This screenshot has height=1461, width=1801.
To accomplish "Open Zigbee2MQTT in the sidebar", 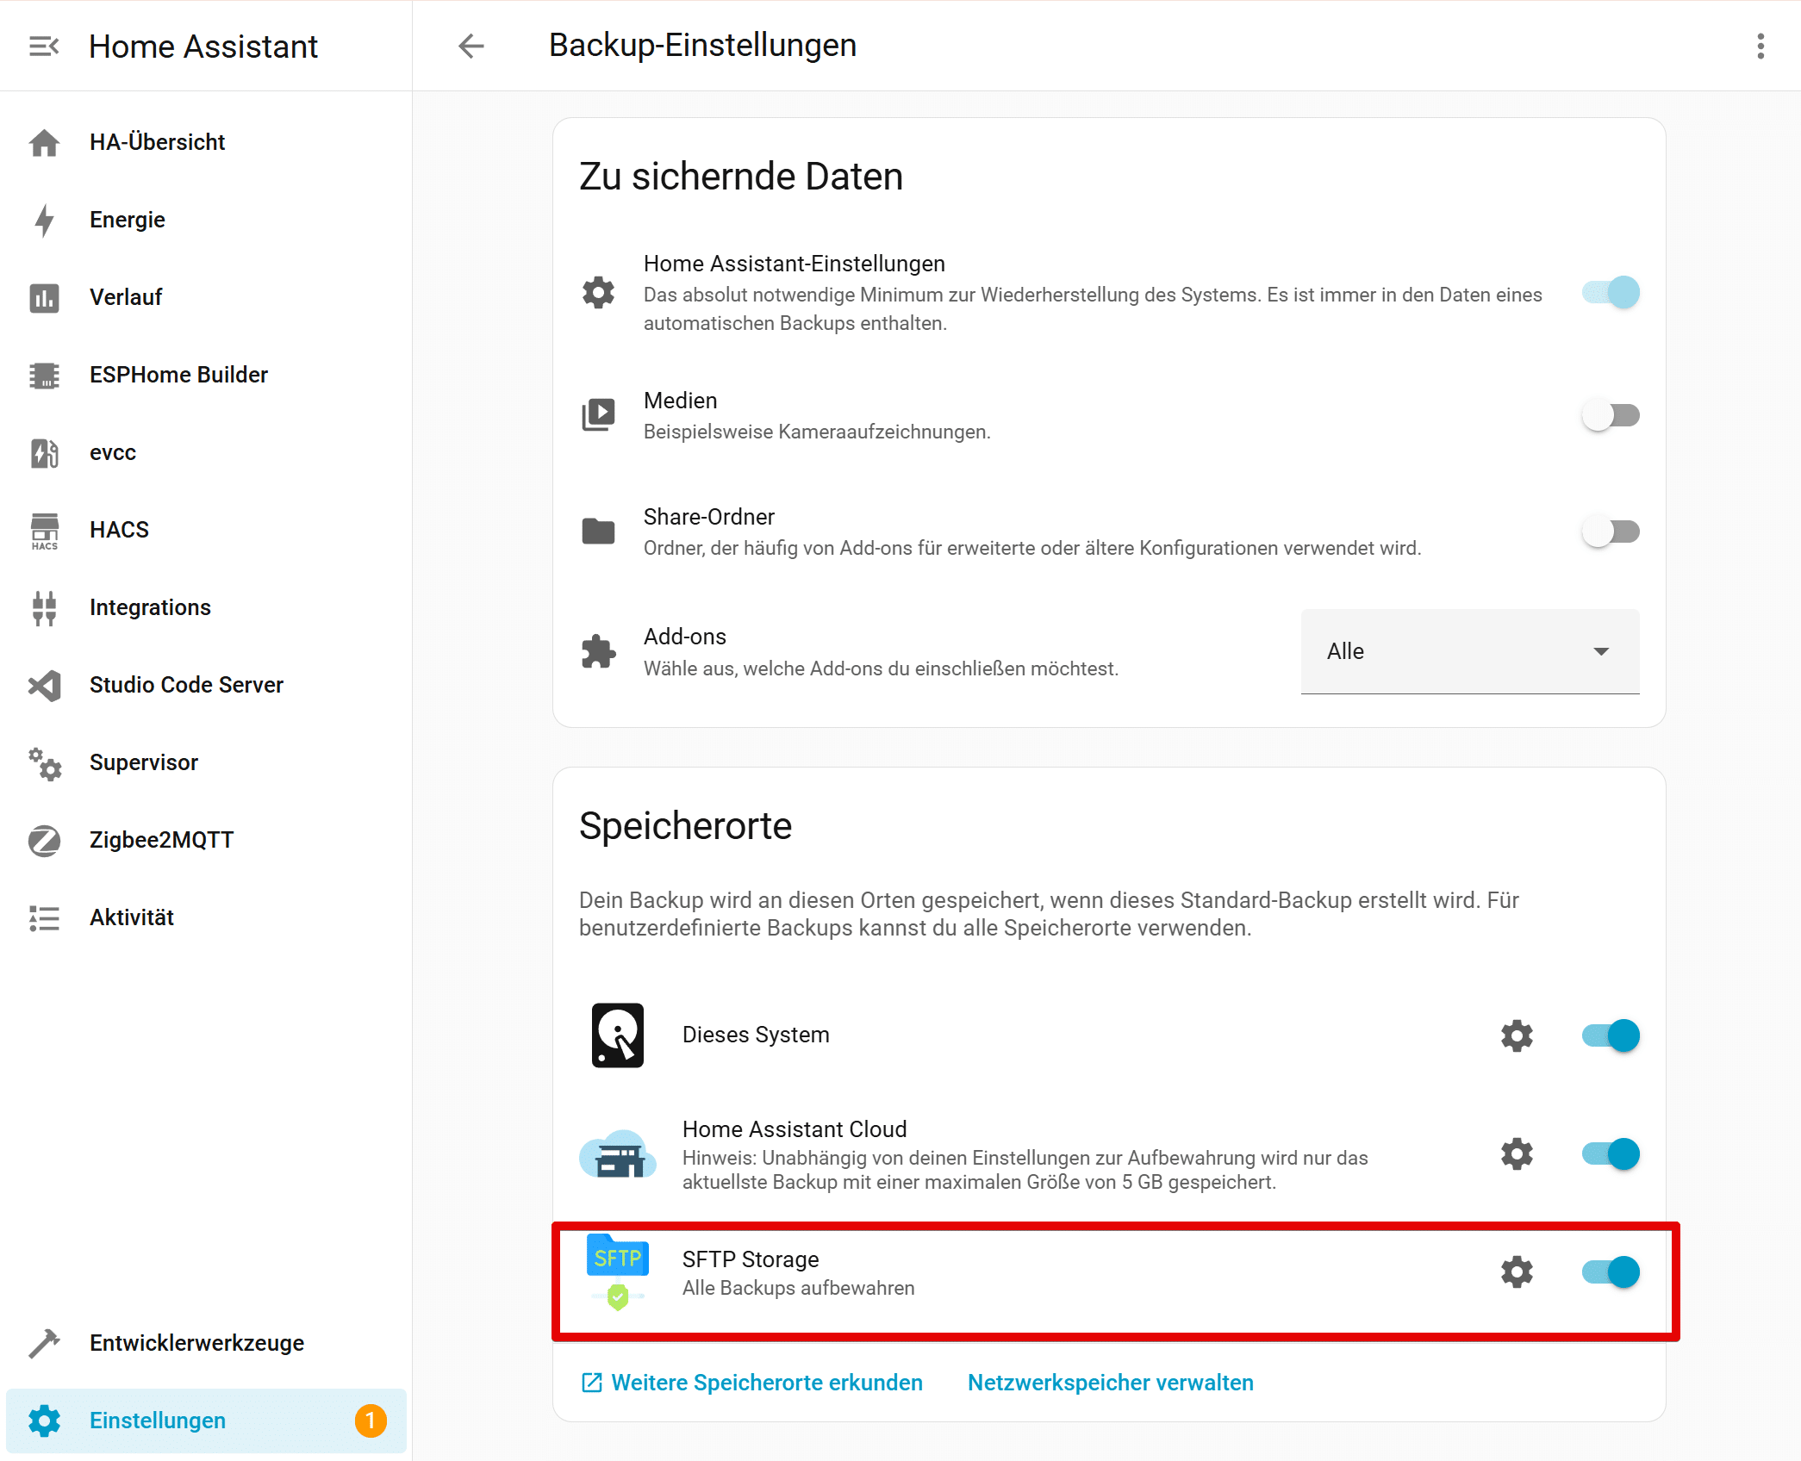I will pos(206,840).
